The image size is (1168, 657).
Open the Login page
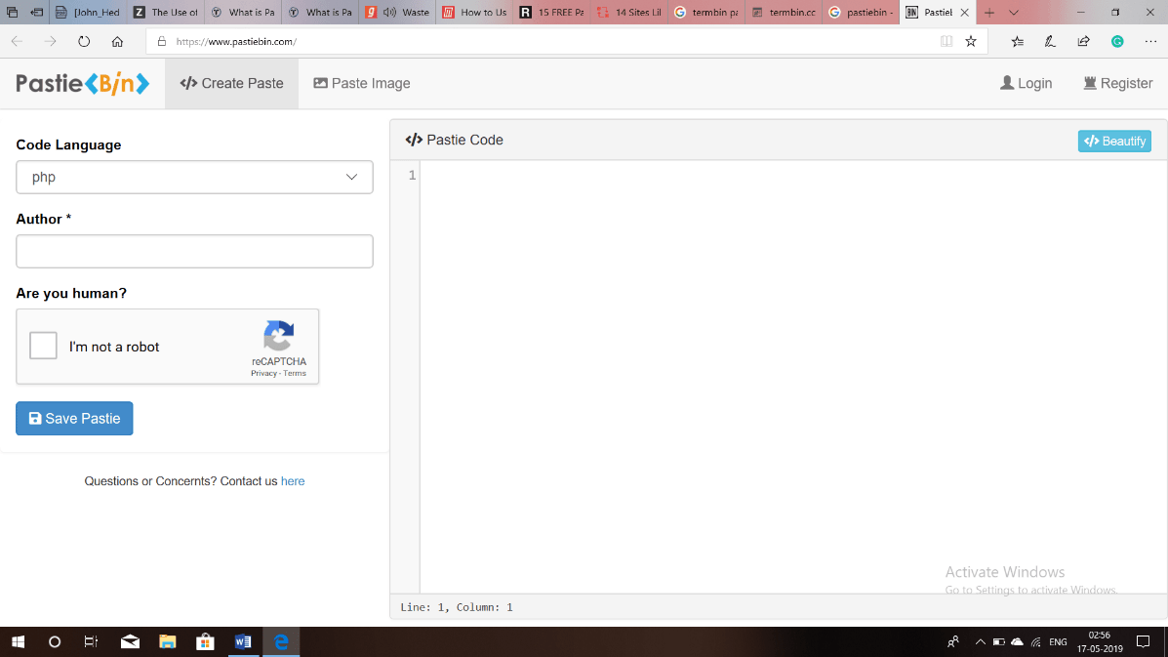click(x=1026, y=84)
